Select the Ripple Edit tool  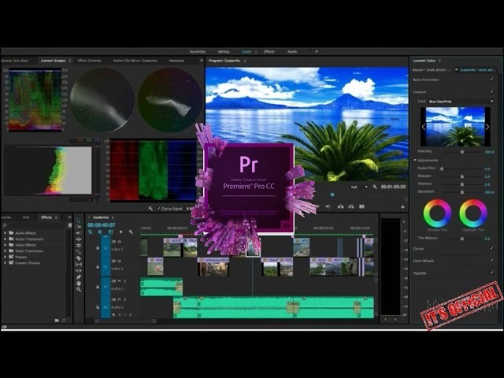tap(79, 233)
